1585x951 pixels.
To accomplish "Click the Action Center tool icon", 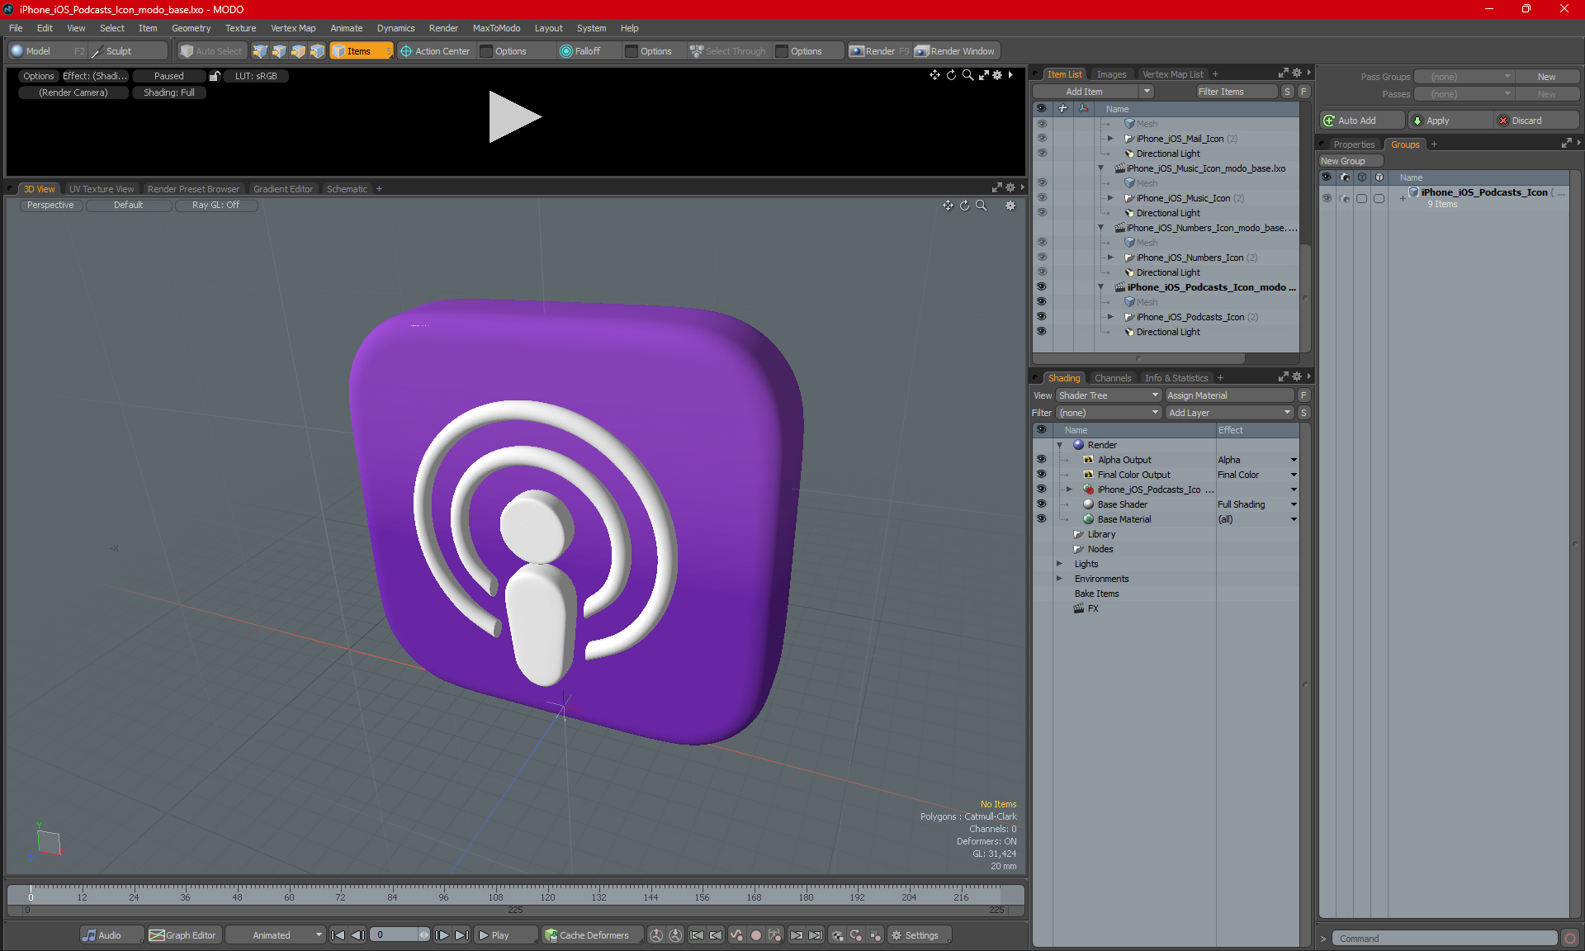I will [405, 51].
